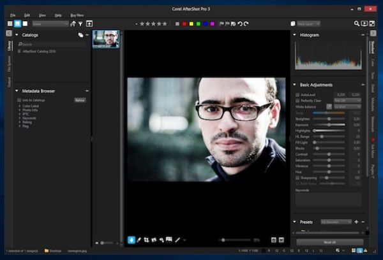Enable the AutoLevel checkbox
The image size is (383, 260).
297,94
